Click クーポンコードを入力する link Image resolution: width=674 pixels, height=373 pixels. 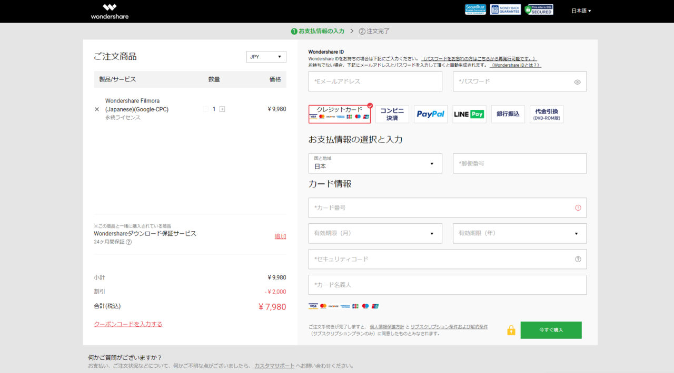click(128, 324)
